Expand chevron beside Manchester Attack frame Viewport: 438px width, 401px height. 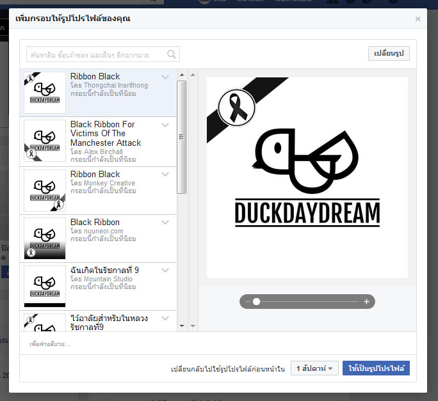[165, 125]
